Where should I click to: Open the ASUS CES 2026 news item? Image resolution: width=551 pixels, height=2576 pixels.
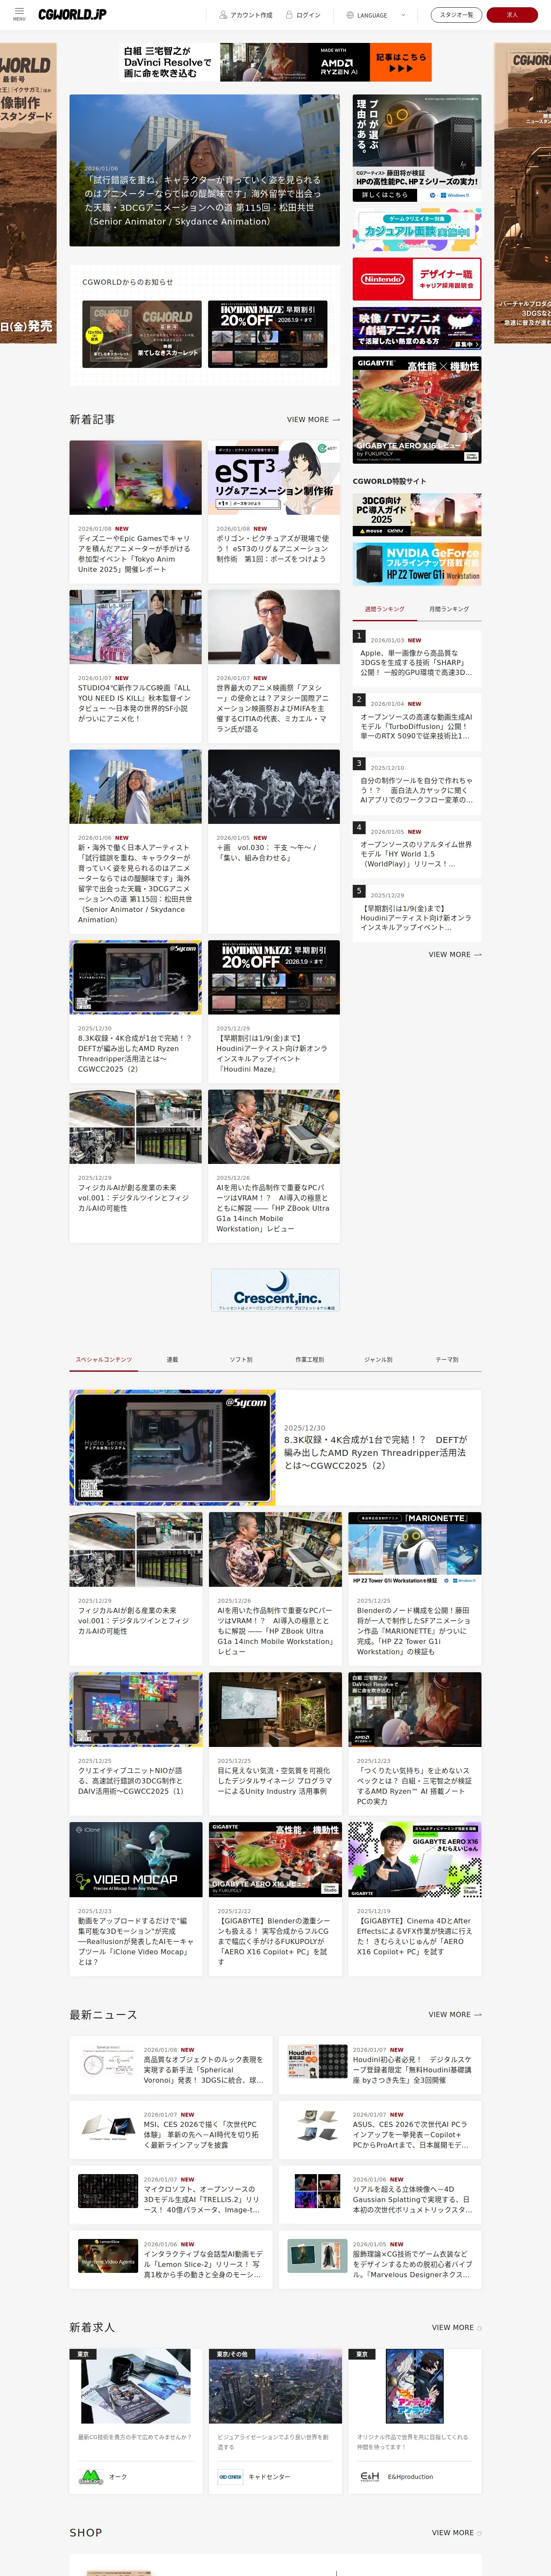(x=380, y=2129)
